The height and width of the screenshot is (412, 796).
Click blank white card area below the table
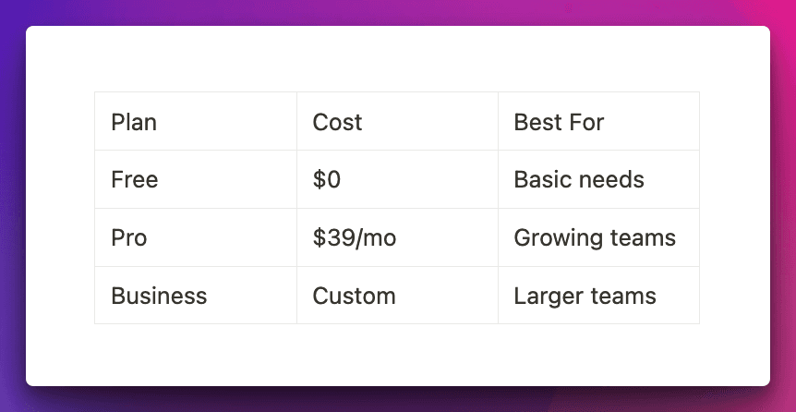[x=397, y=356]
